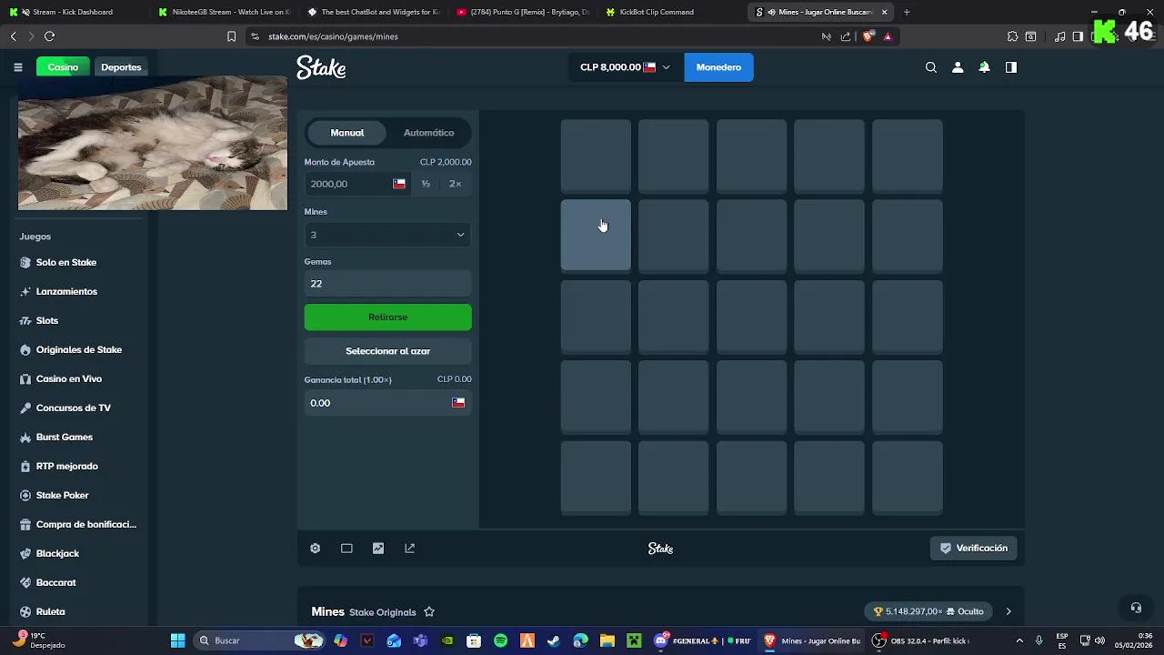This screenshot has width=1164, height=655.
Task: Click the pop-out game icon
Action: tap(410, 549)
